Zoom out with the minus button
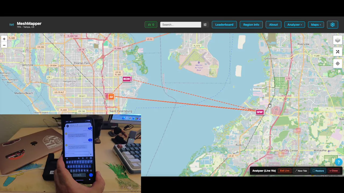This screenshot has width=344, height=193. coord(4,45)
